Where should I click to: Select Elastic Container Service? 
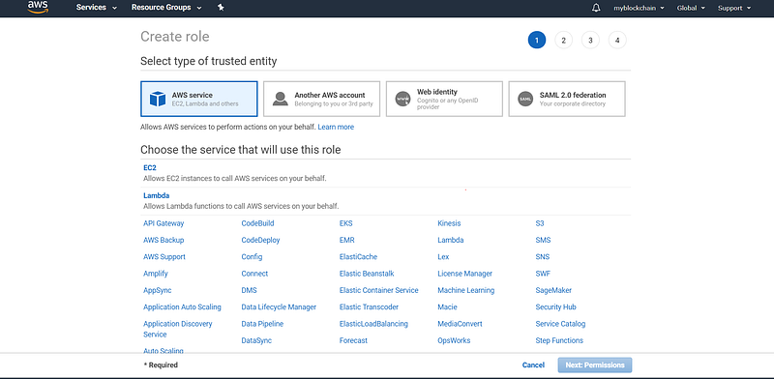[379, 290]
